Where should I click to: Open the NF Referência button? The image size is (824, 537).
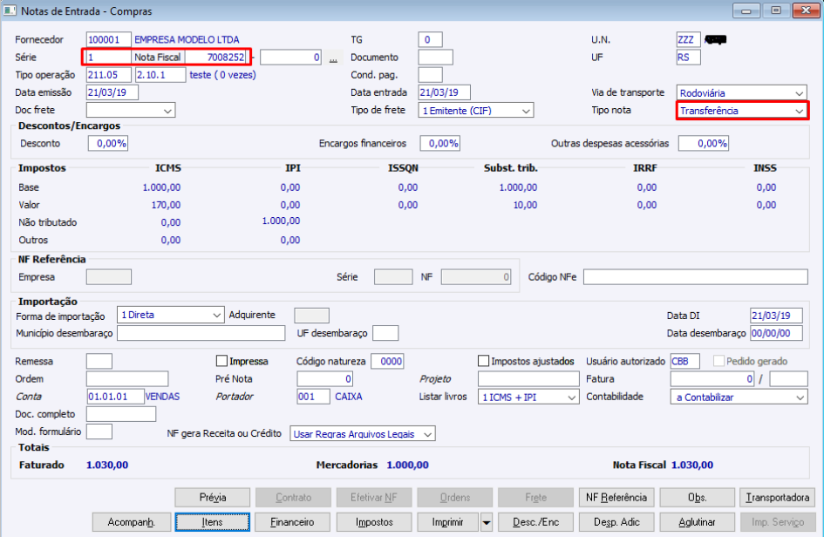[616, 498]
